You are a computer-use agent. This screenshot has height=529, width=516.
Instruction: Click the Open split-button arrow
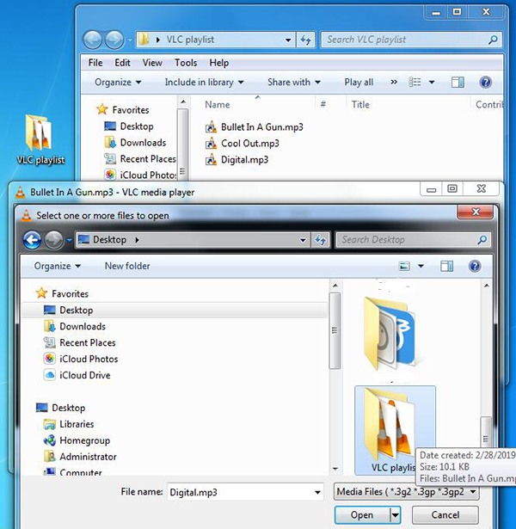[395, 515]
